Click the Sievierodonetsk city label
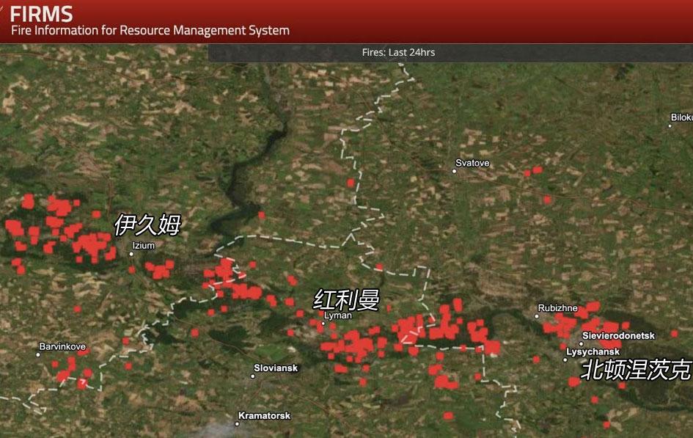 (618, 335)
